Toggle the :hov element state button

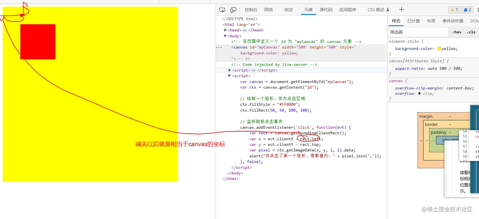[457, 32]
